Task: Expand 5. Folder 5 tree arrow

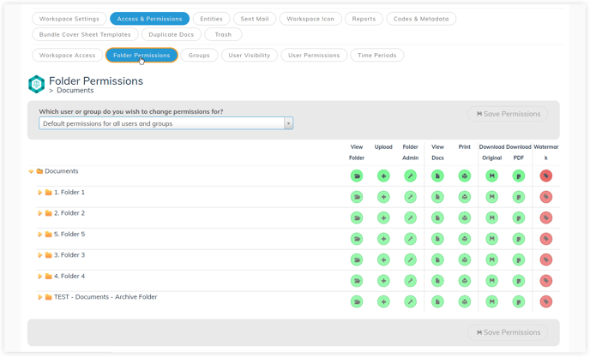Action: [x=40, y=235]
